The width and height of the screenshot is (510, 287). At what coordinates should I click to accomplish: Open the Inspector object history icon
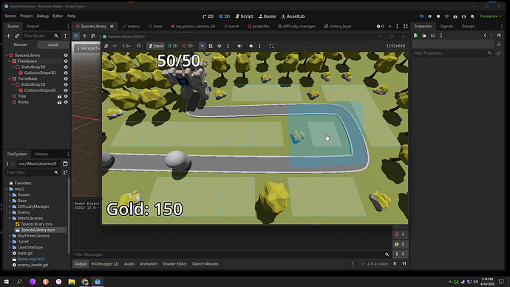499,36
